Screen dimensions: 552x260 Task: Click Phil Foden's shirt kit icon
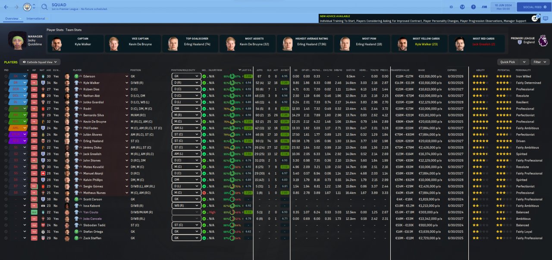[x=76, y=128]
